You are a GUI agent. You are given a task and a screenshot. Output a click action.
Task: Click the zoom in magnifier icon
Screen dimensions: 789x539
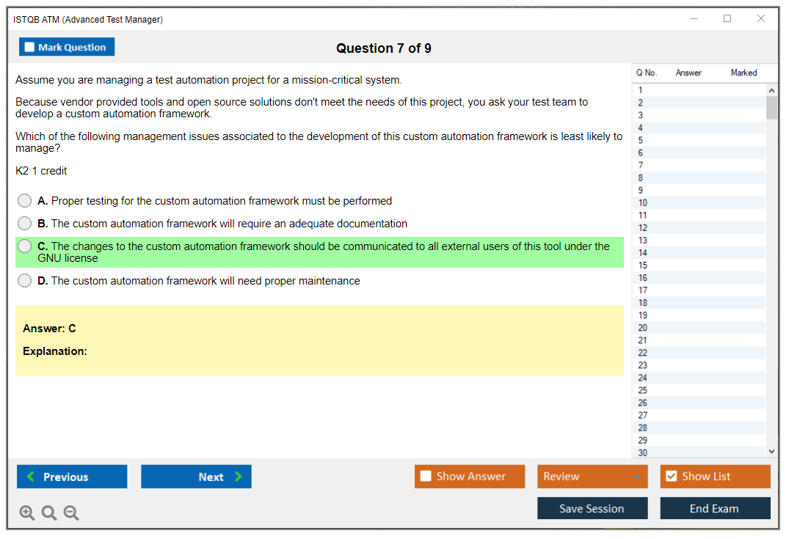27,513
